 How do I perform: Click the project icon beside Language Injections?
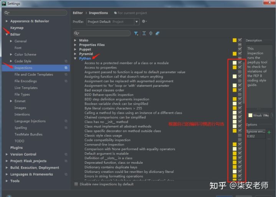point(66,121)
